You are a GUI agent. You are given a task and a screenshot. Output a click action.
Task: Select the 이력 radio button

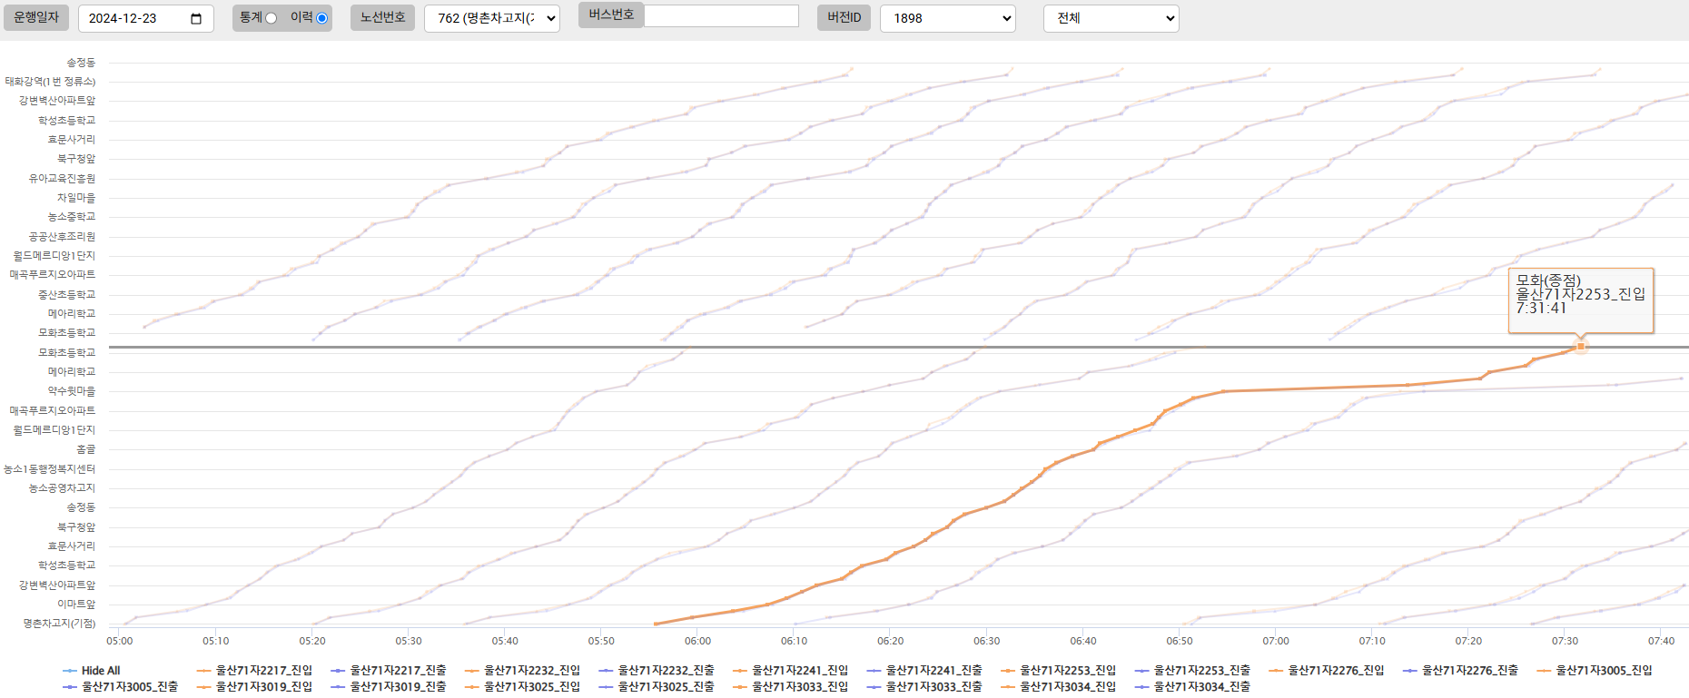coord(321,18)
